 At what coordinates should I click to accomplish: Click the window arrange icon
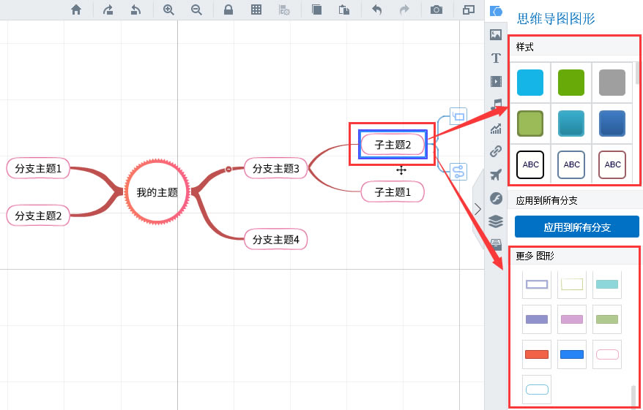[468, 10]
